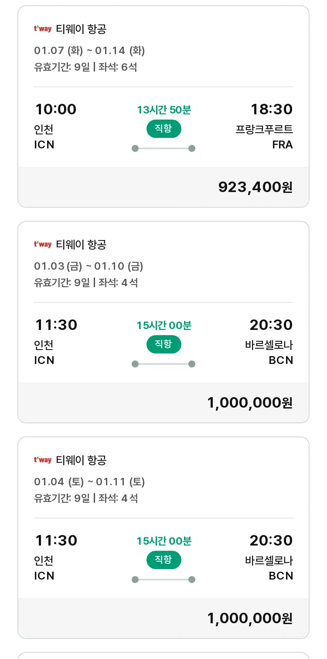Viewport: 327px width, 659px height.
Task: Tap 20:30 바르셀로나 arrival on 01.03 flight
Action: point(269,342)
